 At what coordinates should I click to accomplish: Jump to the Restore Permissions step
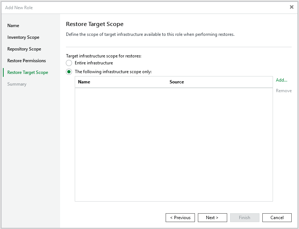tap(26, 61)
